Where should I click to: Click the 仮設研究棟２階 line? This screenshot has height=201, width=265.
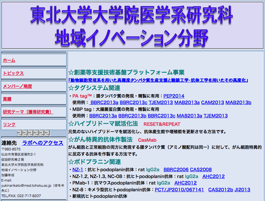click(13, 160)
